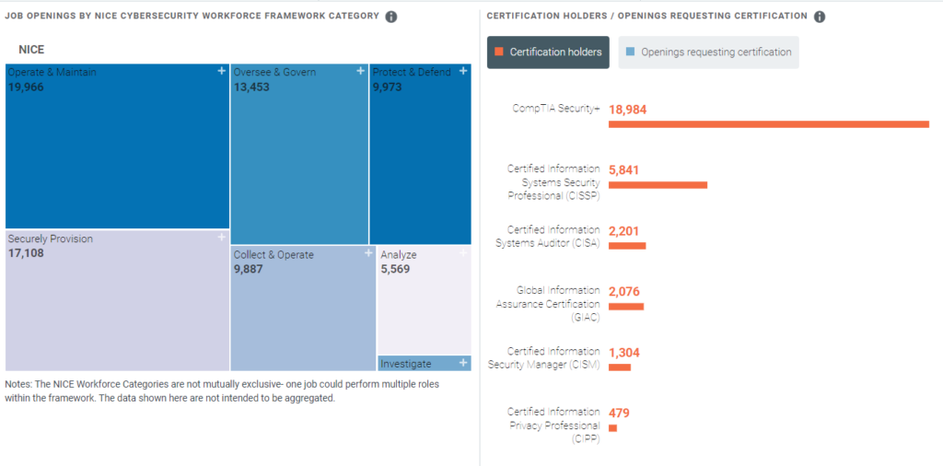
Task: Expand the Investigate tile plus icon
Action: click(463, 363)
